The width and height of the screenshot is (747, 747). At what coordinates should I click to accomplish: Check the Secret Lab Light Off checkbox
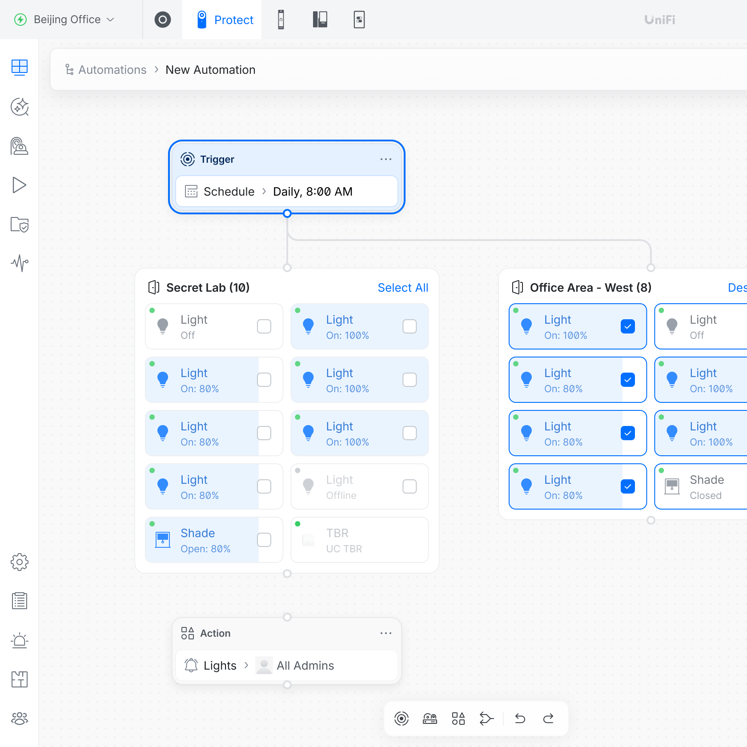point(264,326)
